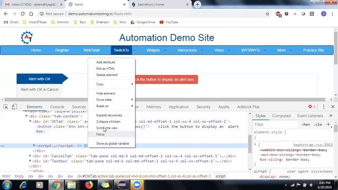Open a new browser tab
The height and width of the screenshot is (190, 338).
[x=198, y=5]
